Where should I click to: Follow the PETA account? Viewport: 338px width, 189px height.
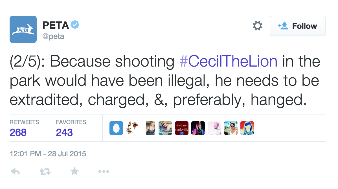297,26
